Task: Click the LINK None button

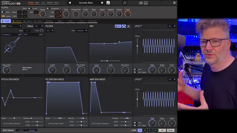Action: (x=170, y=130)
